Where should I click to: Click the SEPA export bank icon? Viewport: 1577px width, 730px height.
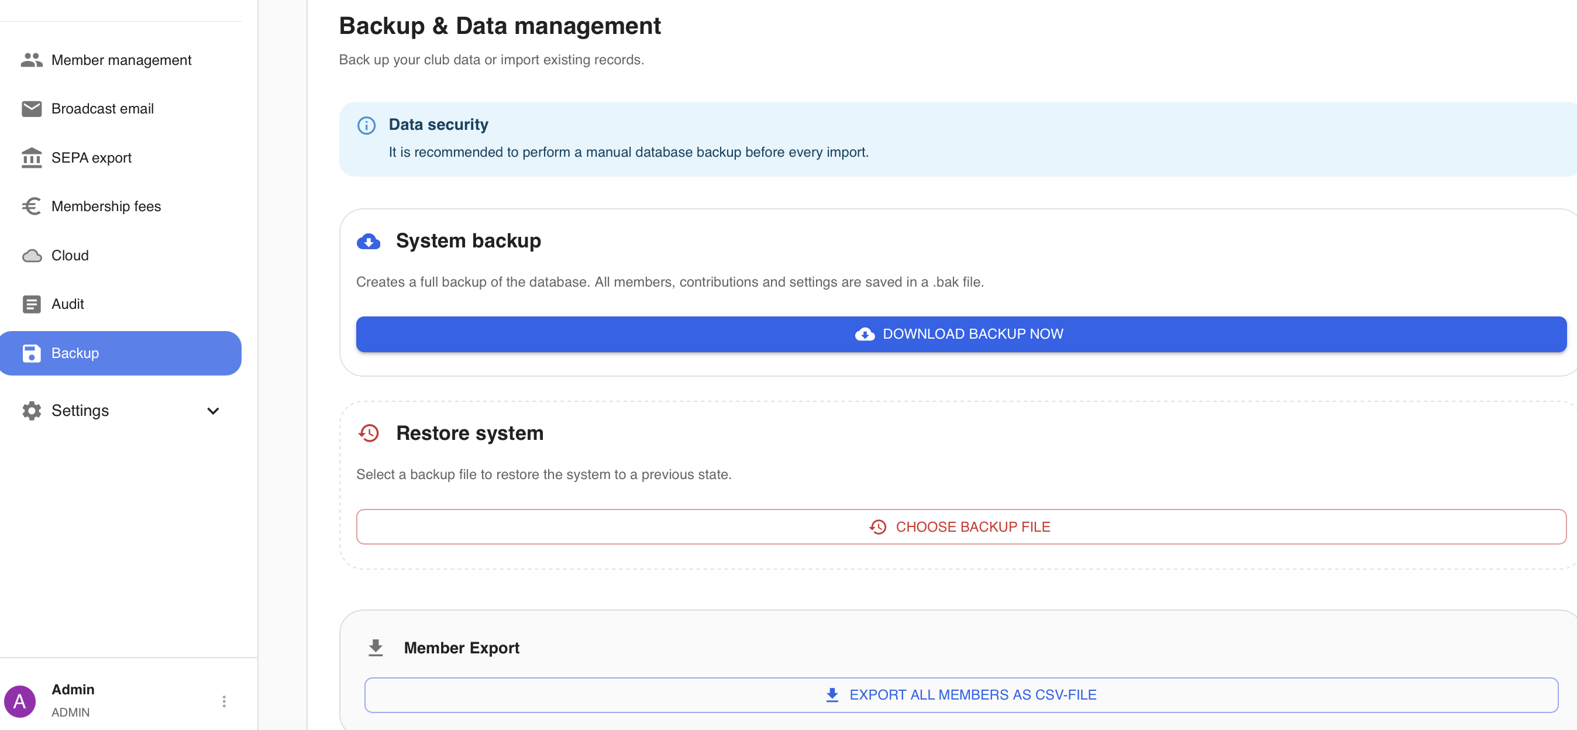click(31, 157)
